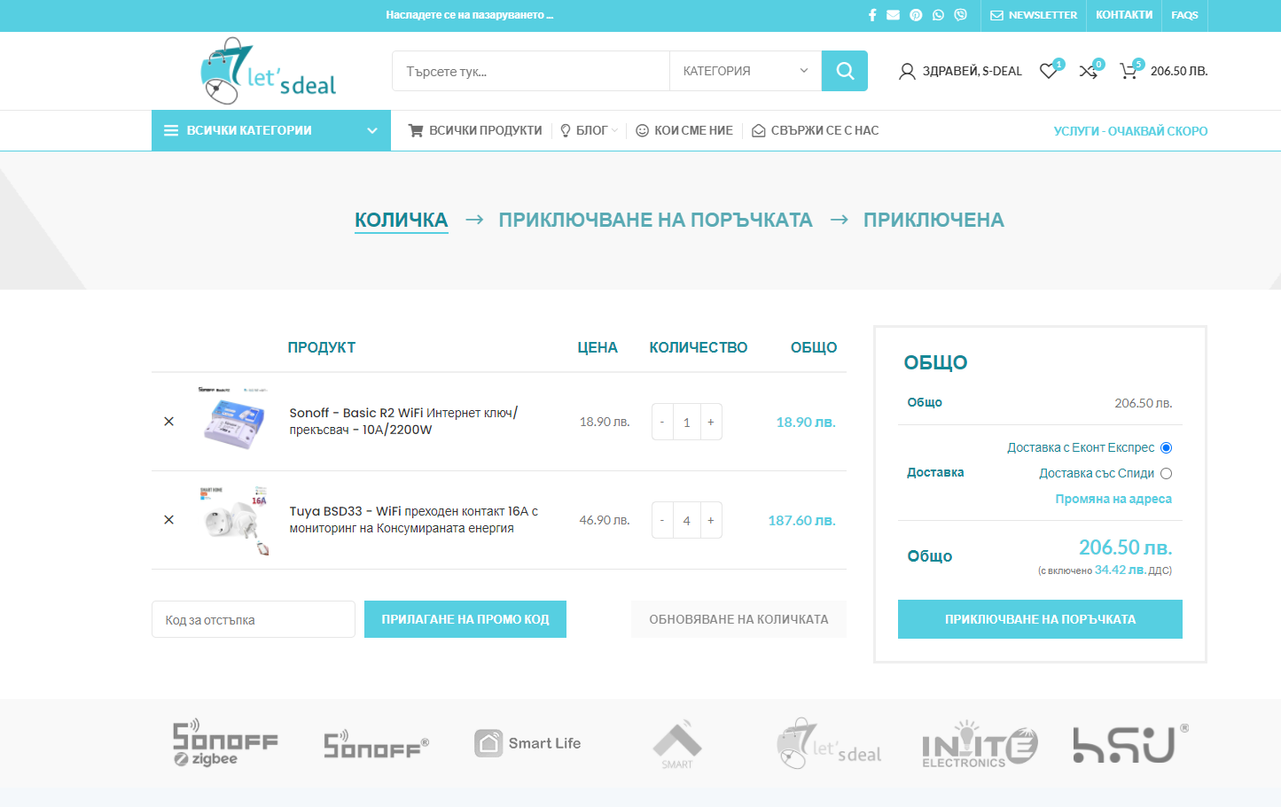Click the КОЛИЧЕСТВО column header

(699, 347)
